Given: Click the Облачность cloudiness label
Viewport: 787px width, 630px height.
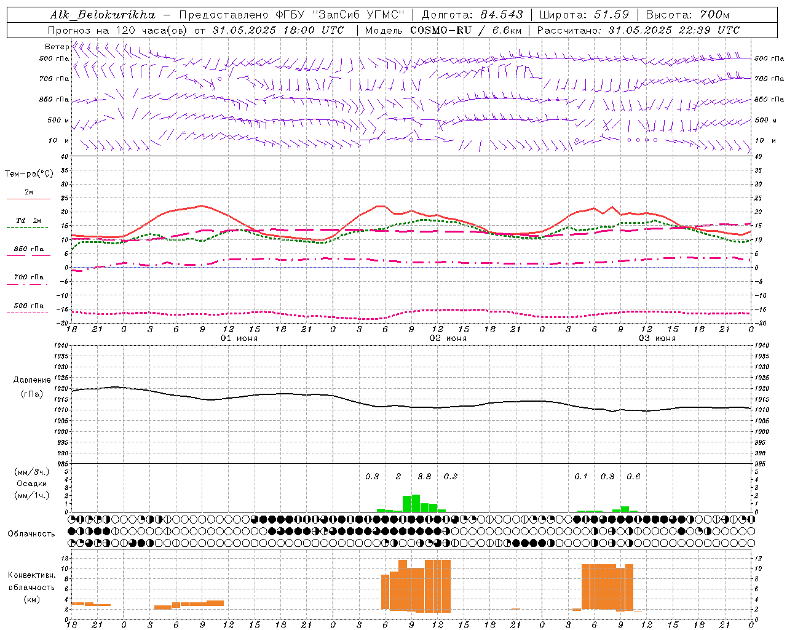Looking at the screenshot, I should point(31,534).
